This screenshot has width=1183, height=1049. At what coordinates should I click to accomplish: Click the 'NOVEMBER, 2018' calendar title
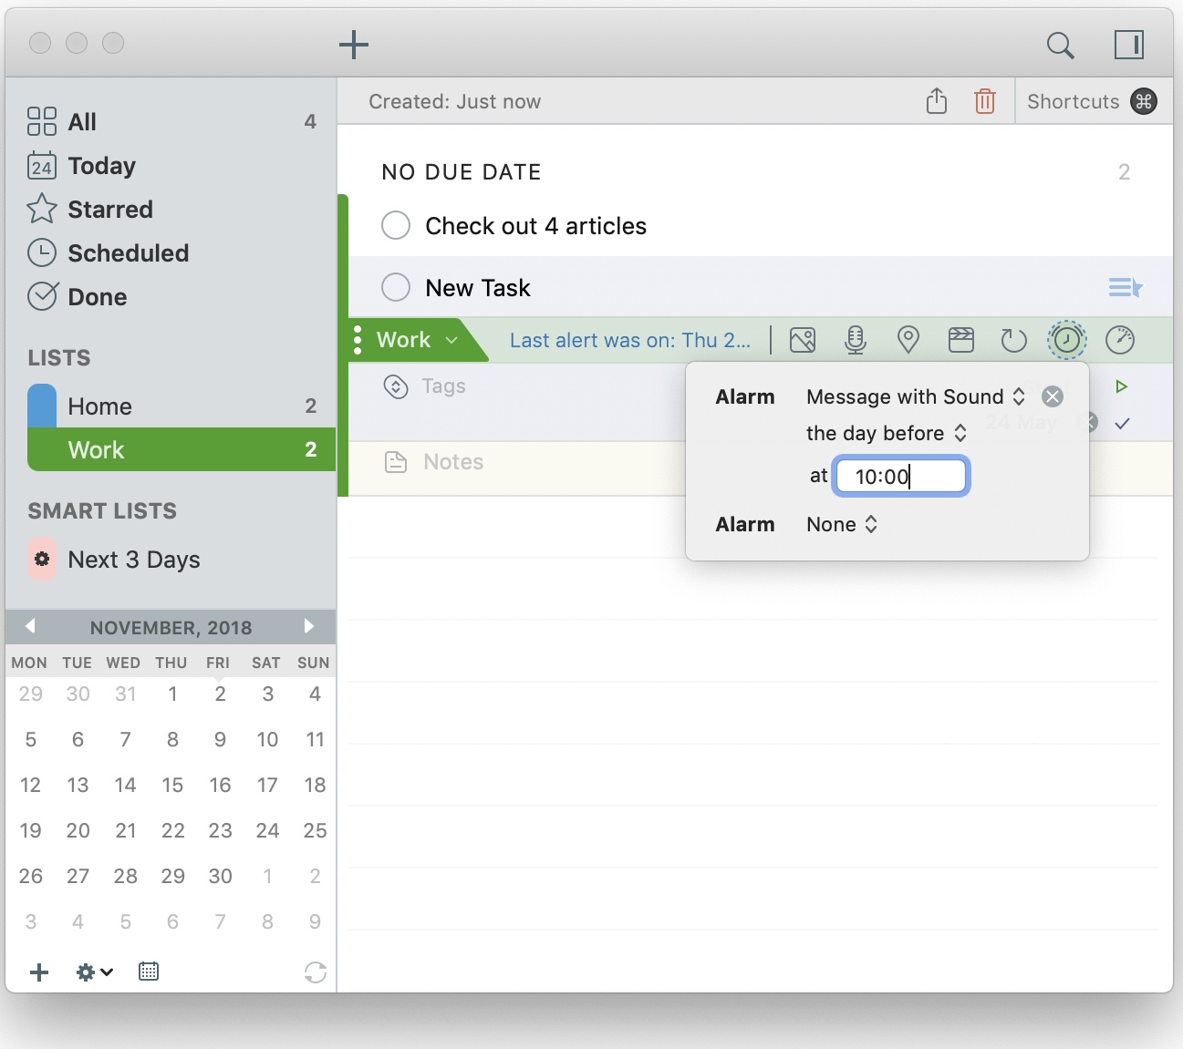(171, 627)
